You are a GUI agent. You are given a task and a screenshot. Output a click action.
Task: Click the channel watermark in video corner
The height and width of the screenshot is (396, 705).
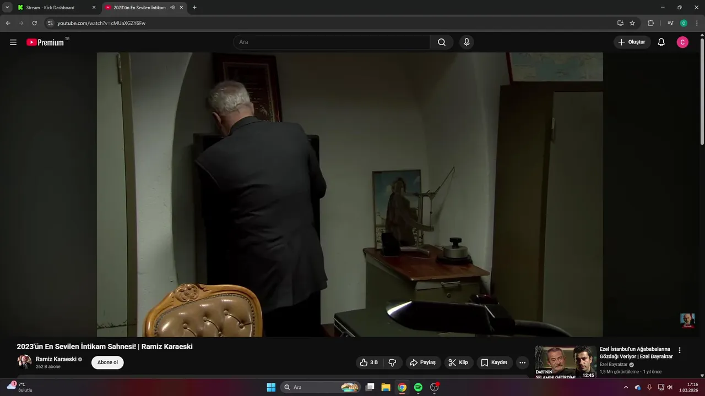(687, 321)
